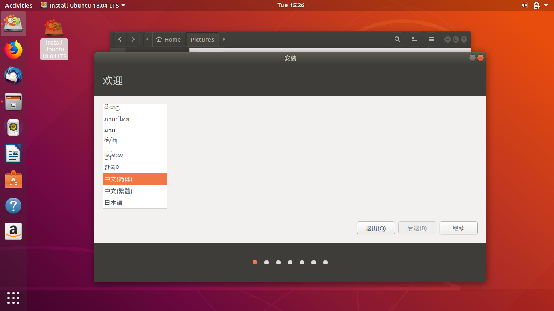This screenshot has width=554, height=311.
Task: Select Install Ubuntu 18.04 LTS desktop icon
Action: 54,39
